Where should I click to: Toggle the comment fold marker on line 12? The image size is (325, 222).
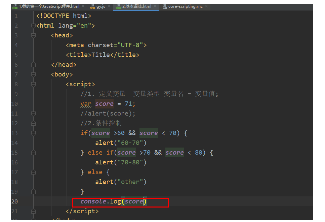[x=33, y=123]
